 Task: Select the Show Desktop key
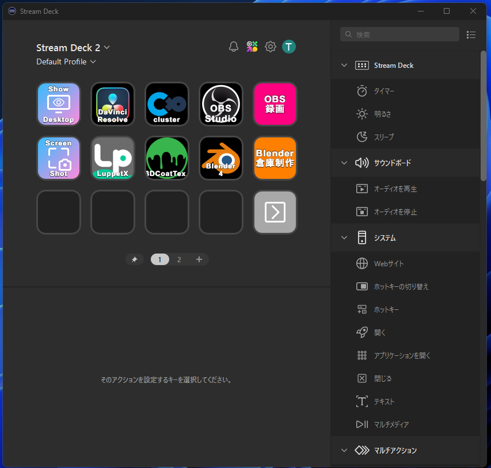(59, 104)
